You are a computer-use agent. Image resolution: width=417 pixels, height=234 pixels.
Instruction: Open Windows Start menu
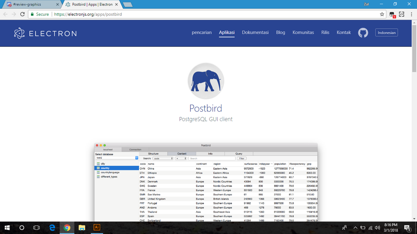7,227
